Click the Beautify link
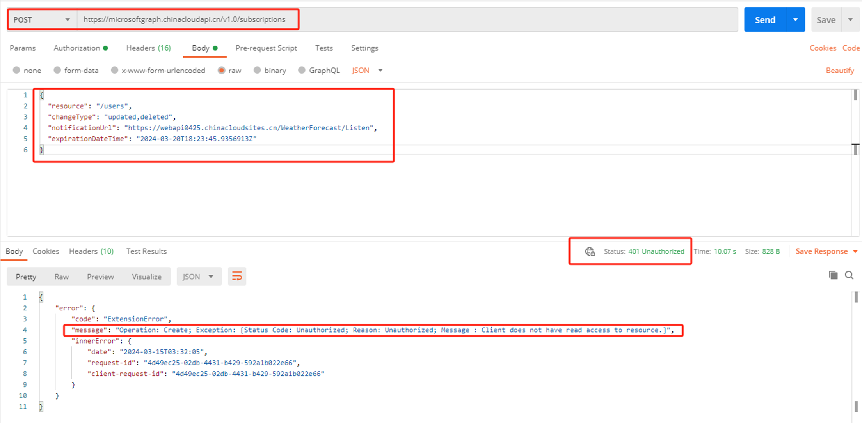Viewport: 862px width, 423px height. tap(840, 70)
